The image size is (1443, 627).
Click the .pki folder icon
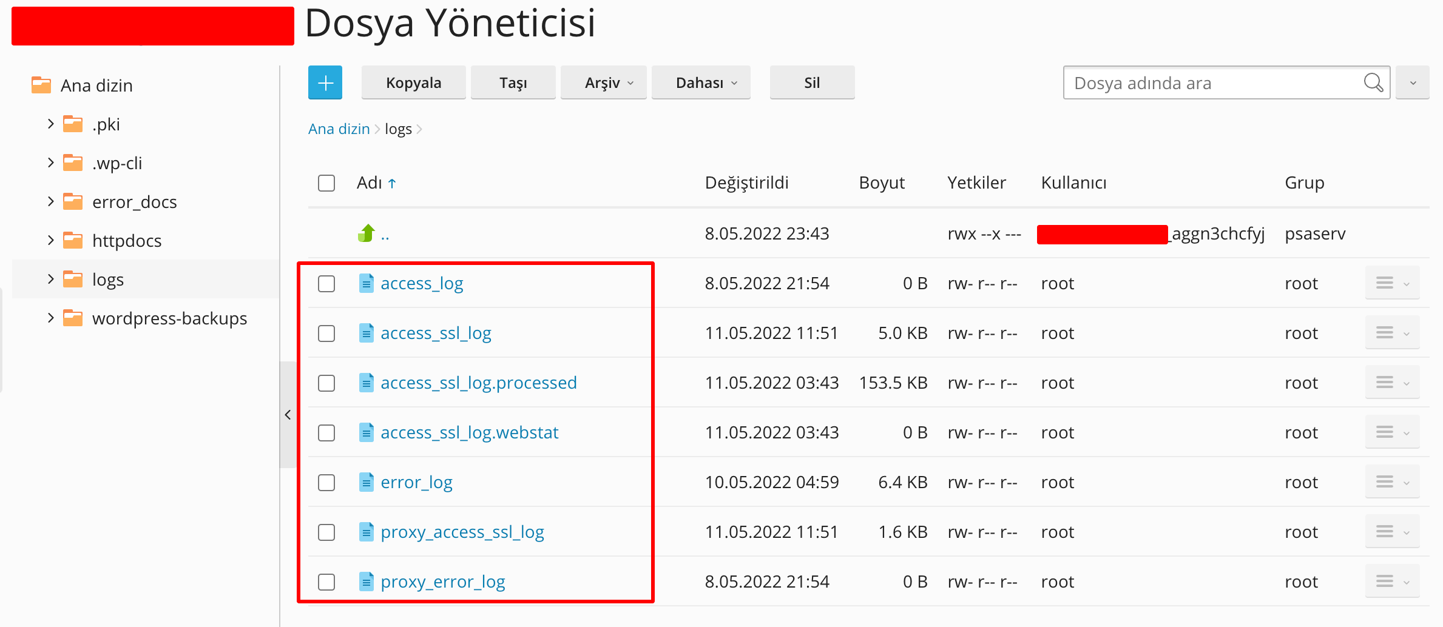tap(73, 124)
